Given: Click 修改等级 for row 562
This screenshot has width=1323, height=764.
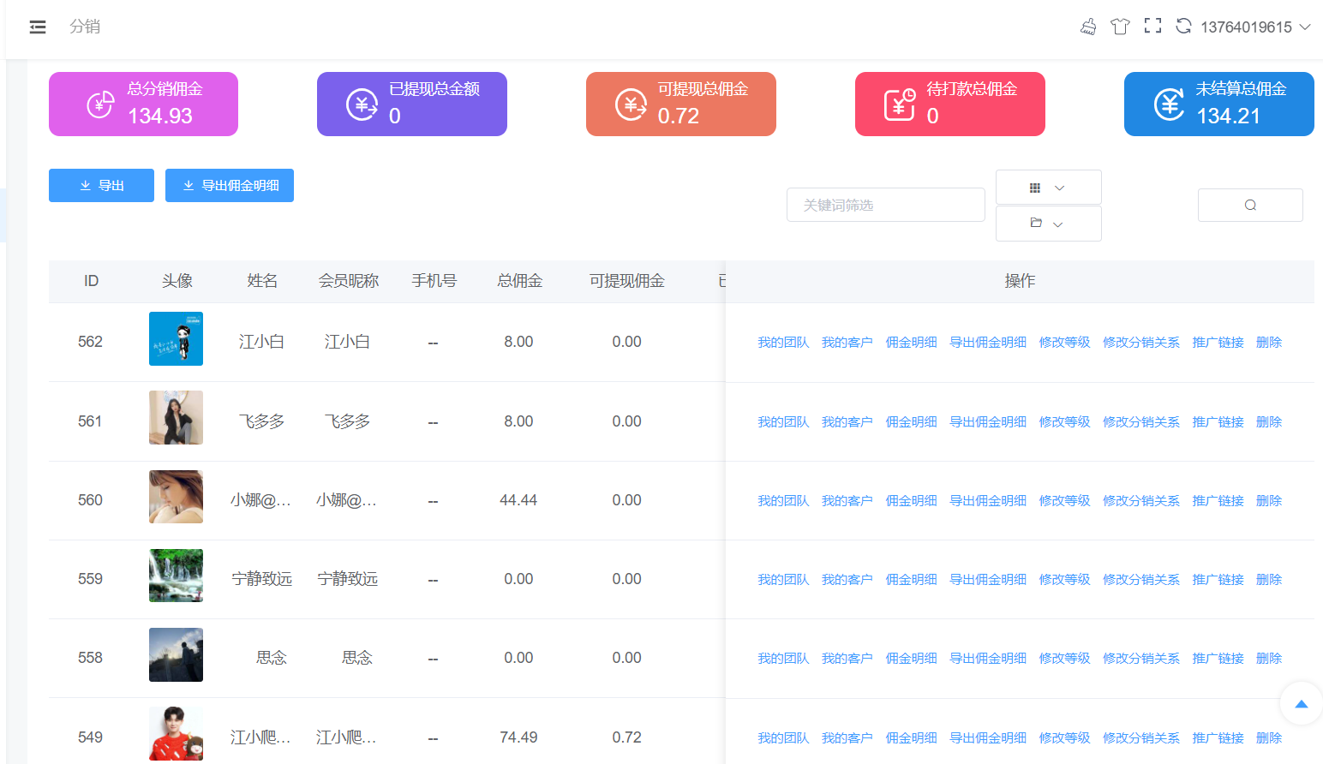Looking at the screenshot, I should [x=1064, y=343].
